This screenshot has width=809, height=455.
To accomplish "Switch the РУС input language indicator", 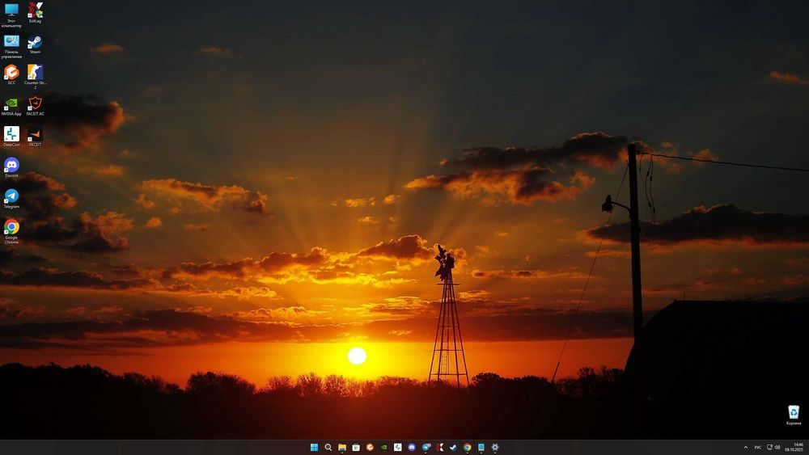I will (x=758, y=447).
